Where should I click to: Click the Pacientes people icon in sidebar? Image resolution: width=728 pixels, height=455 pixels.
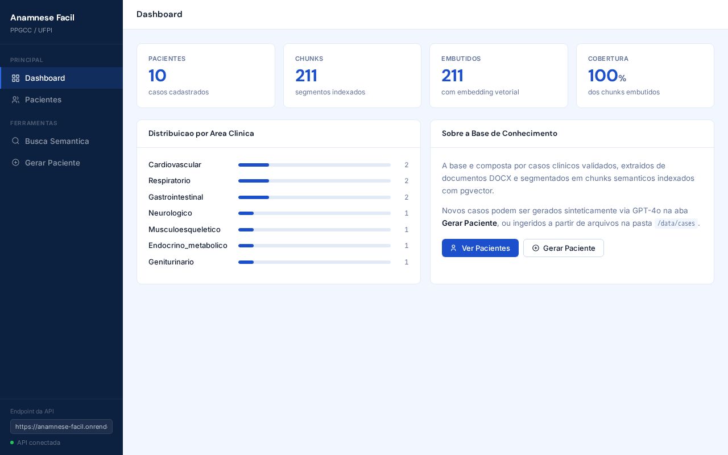pyautogui.click(x=15, y=100)
